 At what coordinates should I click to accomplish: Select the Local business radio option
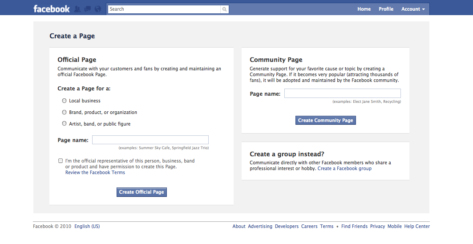pyautogui.click(x=64, y=101)
